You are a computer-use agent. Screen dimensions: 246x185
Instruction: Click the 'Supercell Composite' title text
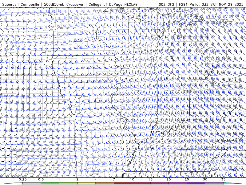[21, 4]
